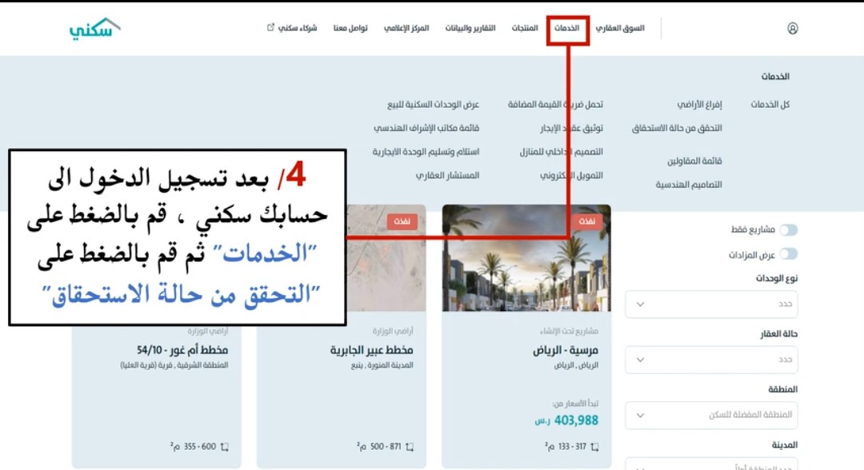Toggle the مشاريع فقط switch

pyautogui.click(x=789, y=229)
